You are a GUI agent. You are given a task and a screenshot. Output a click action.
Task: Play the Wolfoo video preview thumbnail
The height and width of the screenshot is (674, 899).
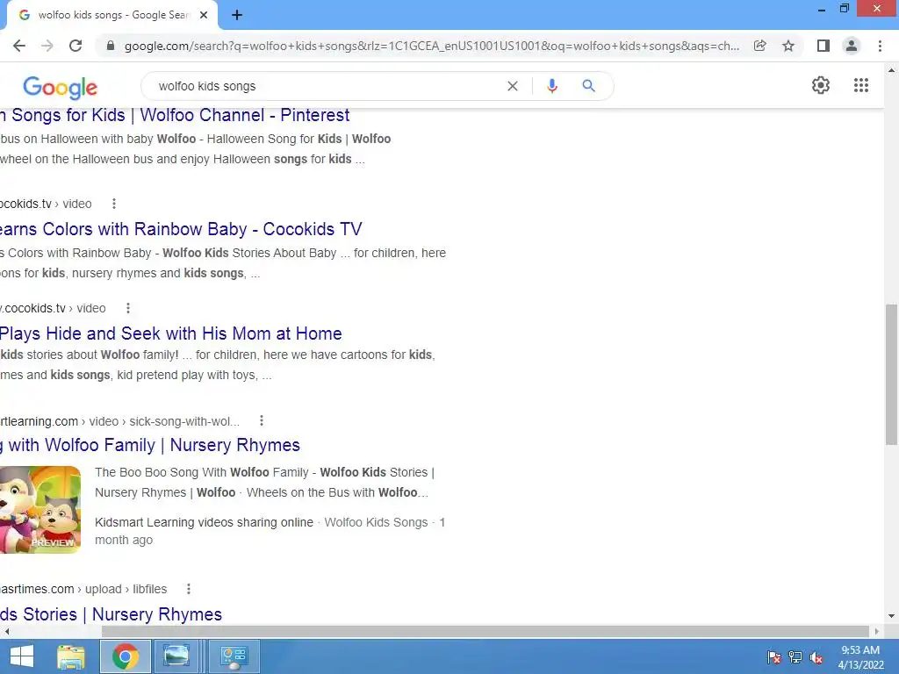click(x=40, y=510)
